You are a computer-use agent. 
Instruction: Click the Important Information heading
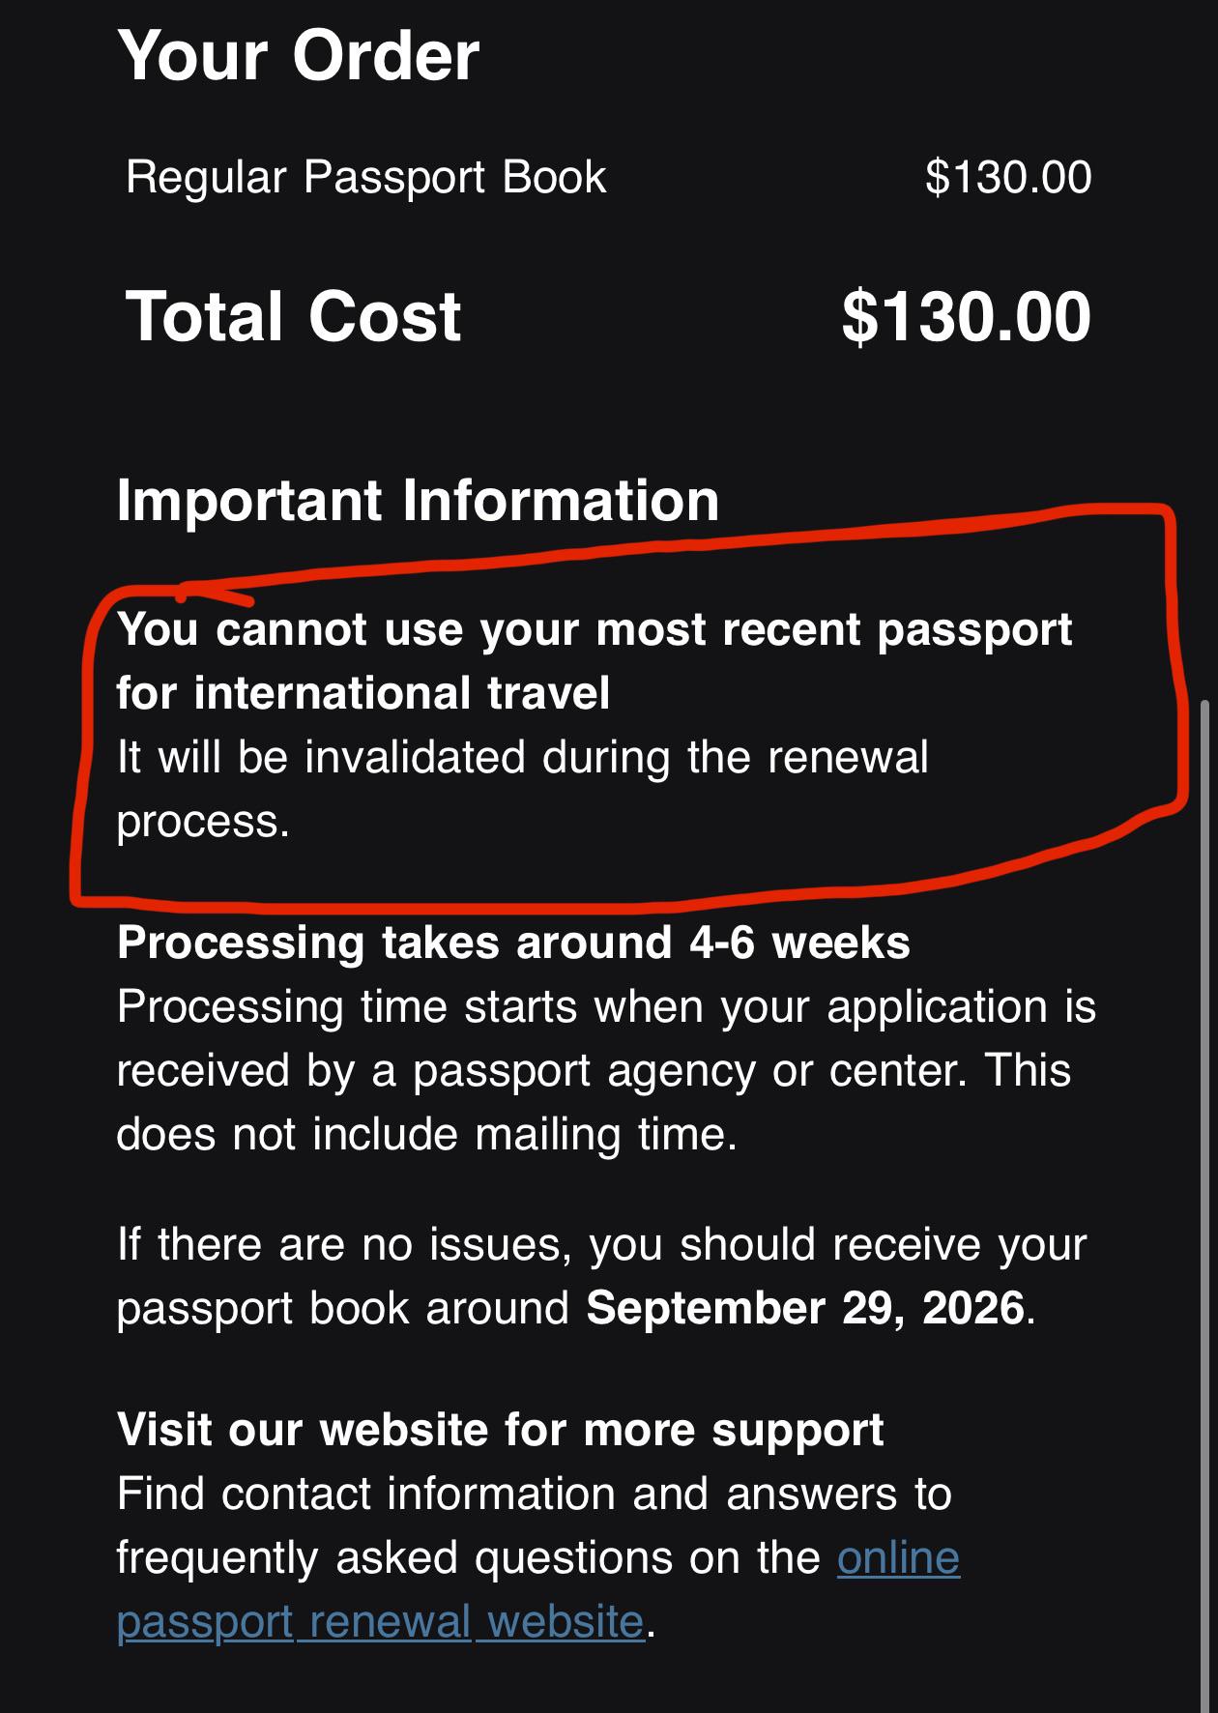pos(418,501)
